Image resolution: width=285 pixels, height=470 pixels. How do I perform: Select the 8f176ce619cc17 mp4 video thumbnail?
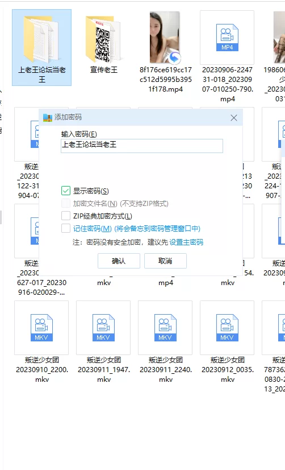tap(165, 38)
